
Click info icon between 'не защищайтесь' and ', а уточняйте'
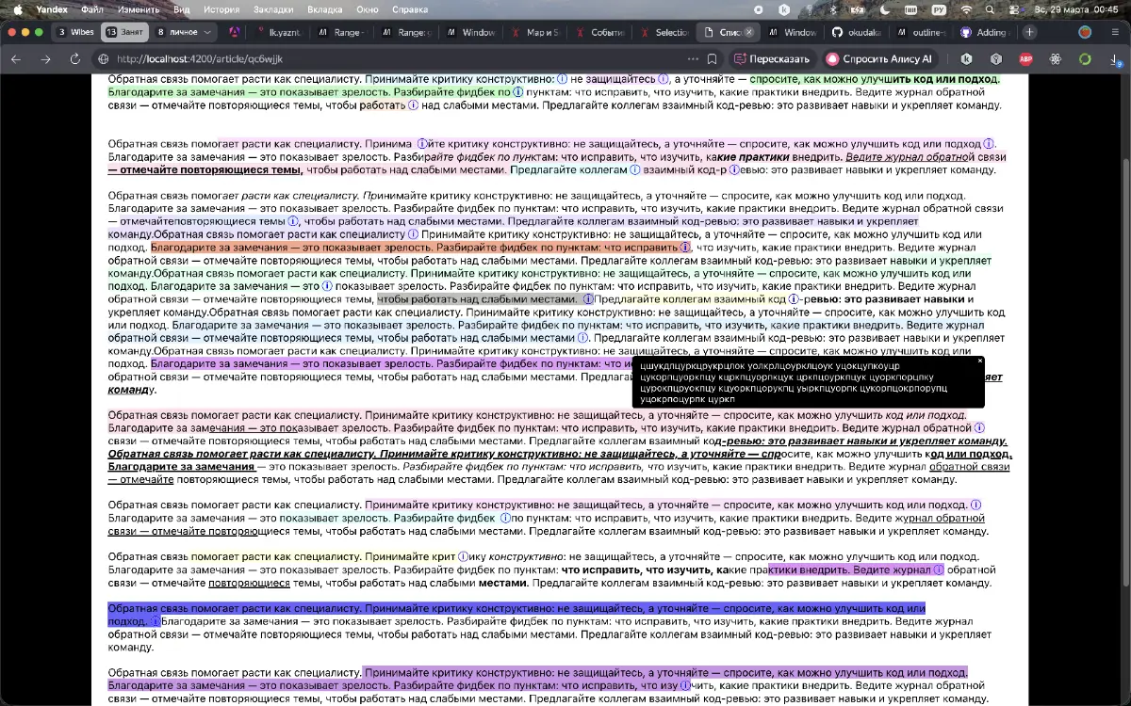(663, 80)
